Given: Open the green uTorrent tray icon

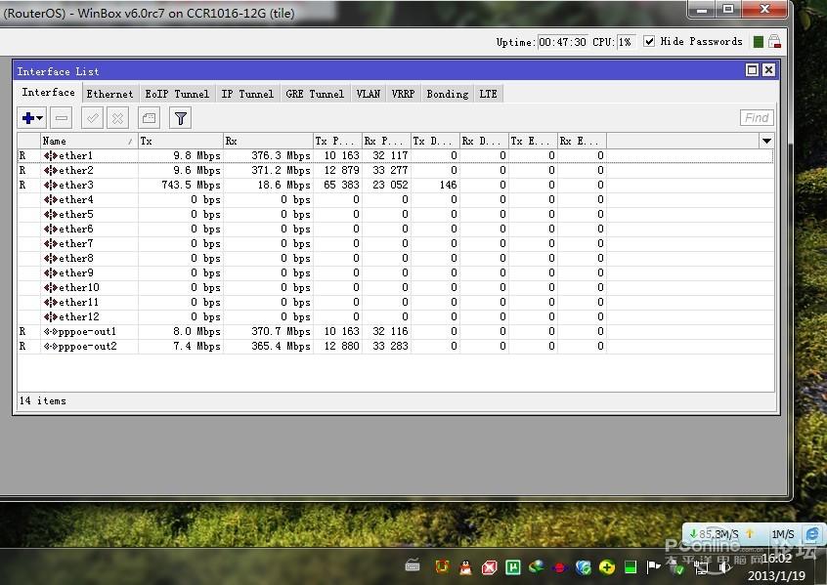Looking at the screenshot, I should [x=513, y=567].
